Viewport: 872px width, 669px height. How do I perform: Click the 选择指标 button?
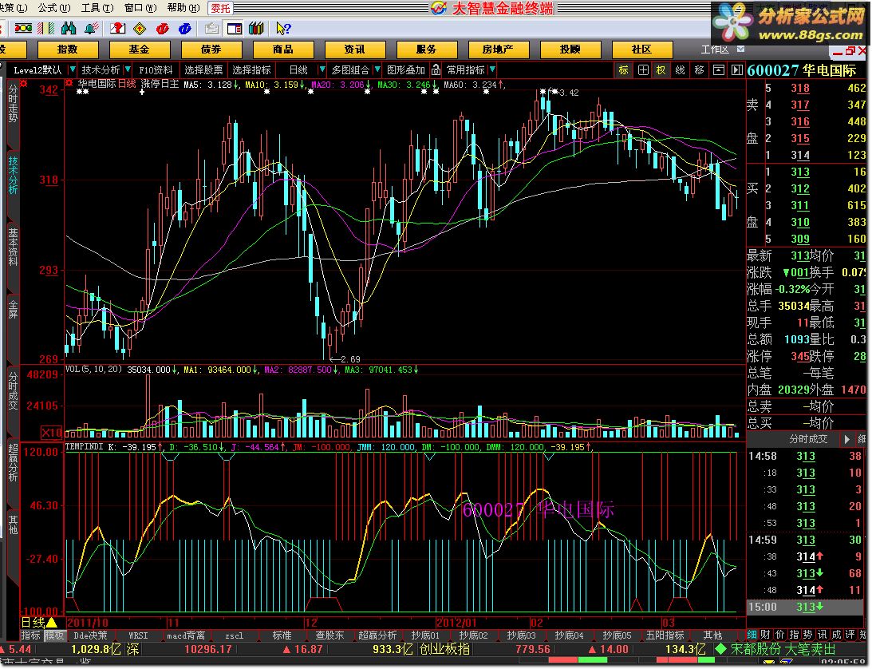pyautogui.click(x=251, y=69)
